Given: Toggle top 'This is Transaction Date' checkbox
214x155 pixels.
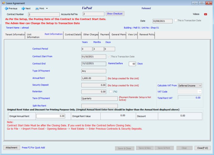Looking at the screenshot, I should pos(176,20).
